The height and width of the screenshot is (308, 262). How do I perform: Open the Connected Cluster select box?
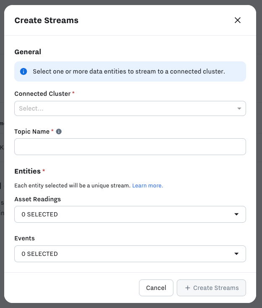(126, 108)
